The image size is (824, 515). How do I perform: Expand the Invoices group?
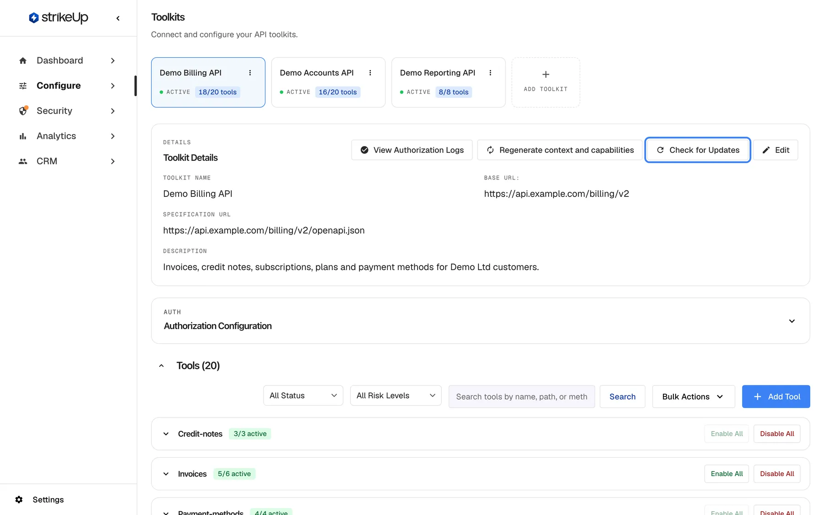[166, 474]
